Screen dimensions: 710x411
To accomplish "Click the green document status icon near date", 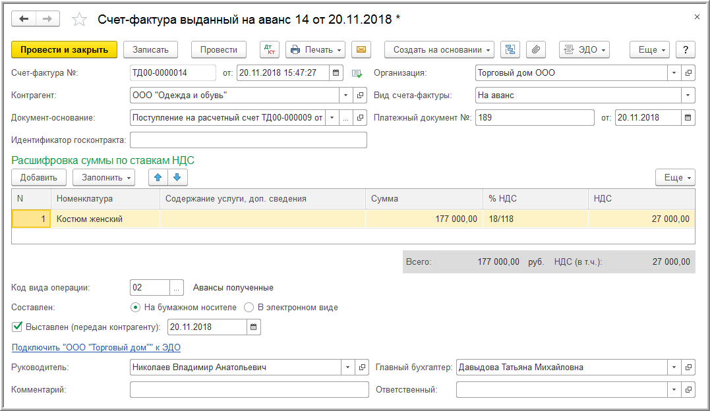I will pyautogui.click(x=357, y=73).
